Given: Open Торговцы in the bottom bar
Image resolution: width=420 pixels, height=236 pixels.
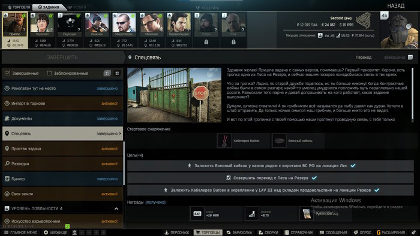Looking at the screenshot, I should [208, 232].
